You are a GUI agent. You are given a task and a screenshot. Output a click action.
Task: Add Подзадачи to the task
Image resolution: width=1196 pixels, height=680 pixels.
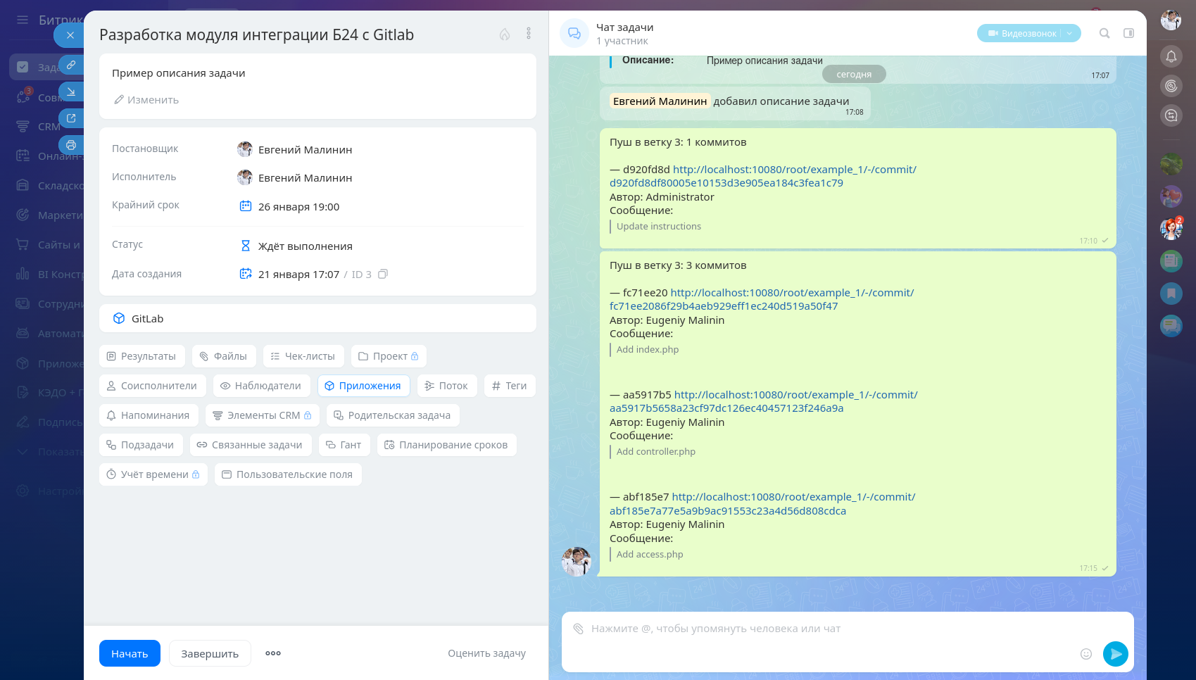pyautogui.click(x=141, y=445)
